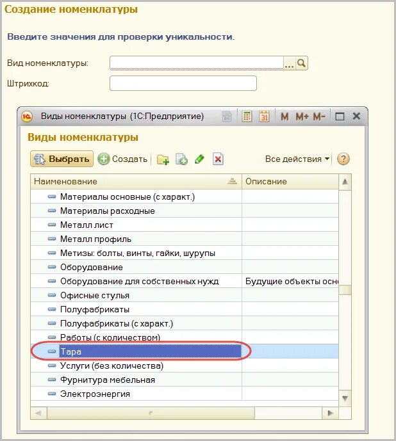Click ellipsis select button of Вид номенклатуры
The image size is (396, 441).
click(x=289, y=63)
